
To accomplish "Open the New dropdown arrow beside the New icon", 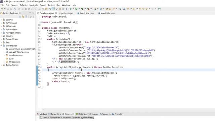I will [x=5, y=9].
